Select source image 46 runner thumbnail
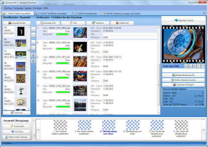This screenshot has height=147, width=208. 21,43
